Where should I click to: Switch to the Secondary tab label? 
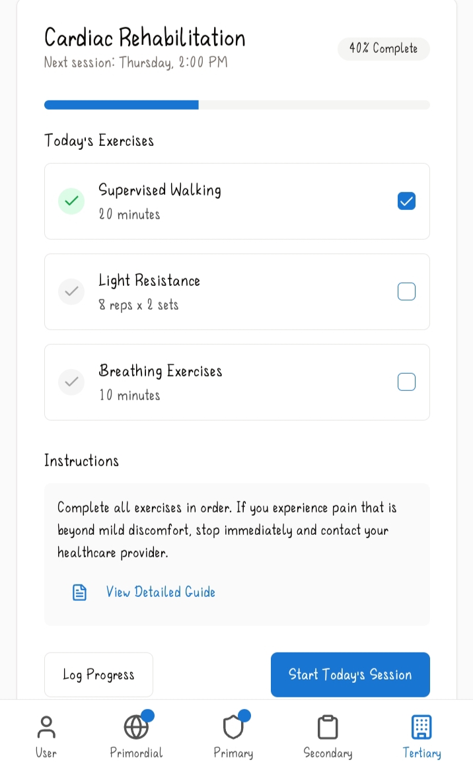(328, 753)
